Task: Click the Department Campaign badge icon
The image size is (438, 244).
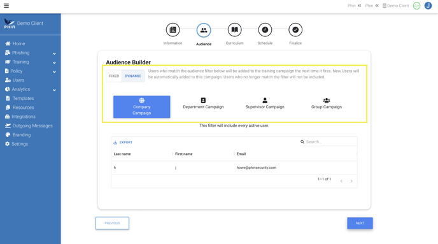Action: pos(203,100)
